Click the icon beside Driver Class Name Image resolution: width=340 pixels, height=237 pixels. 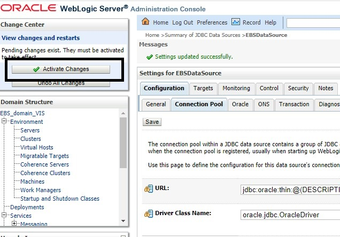149,214
